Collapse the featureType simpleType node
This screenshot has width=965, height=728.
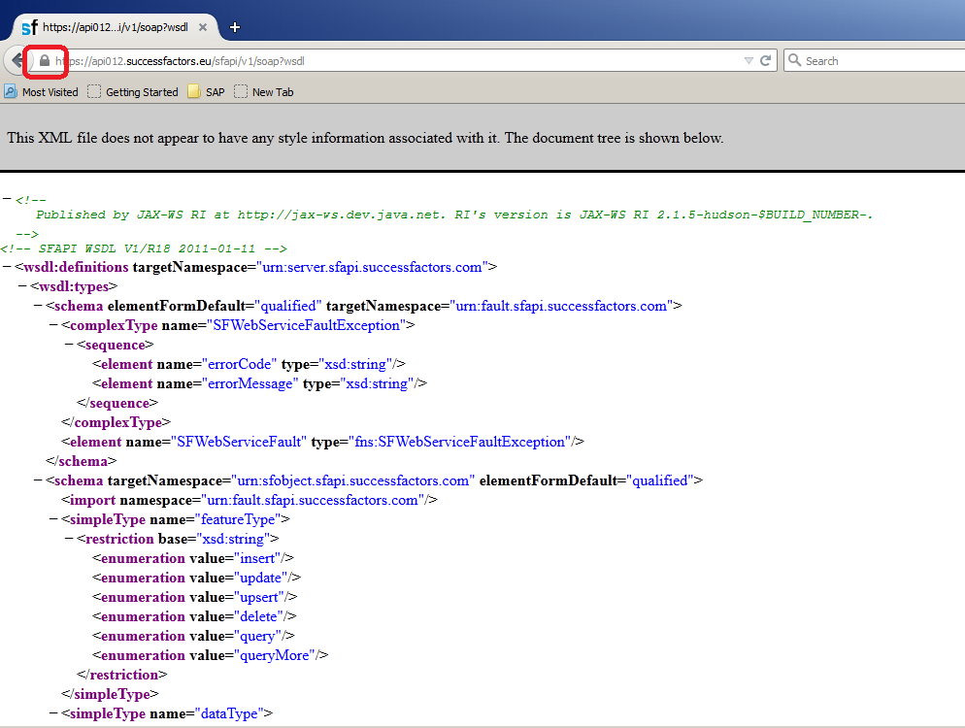click(x=53, y=519)
